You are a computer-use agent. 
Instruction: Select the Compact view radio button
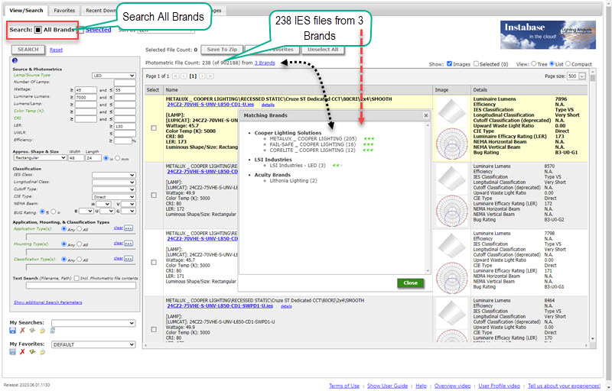tap(568, 63)
